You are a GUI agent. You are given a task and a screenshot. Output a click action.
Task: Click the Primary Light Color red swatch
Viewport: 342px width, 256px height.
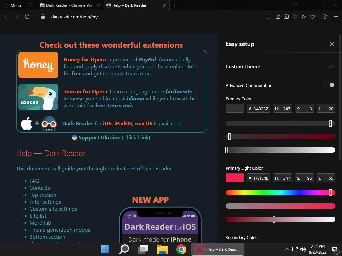pos(235,178)
